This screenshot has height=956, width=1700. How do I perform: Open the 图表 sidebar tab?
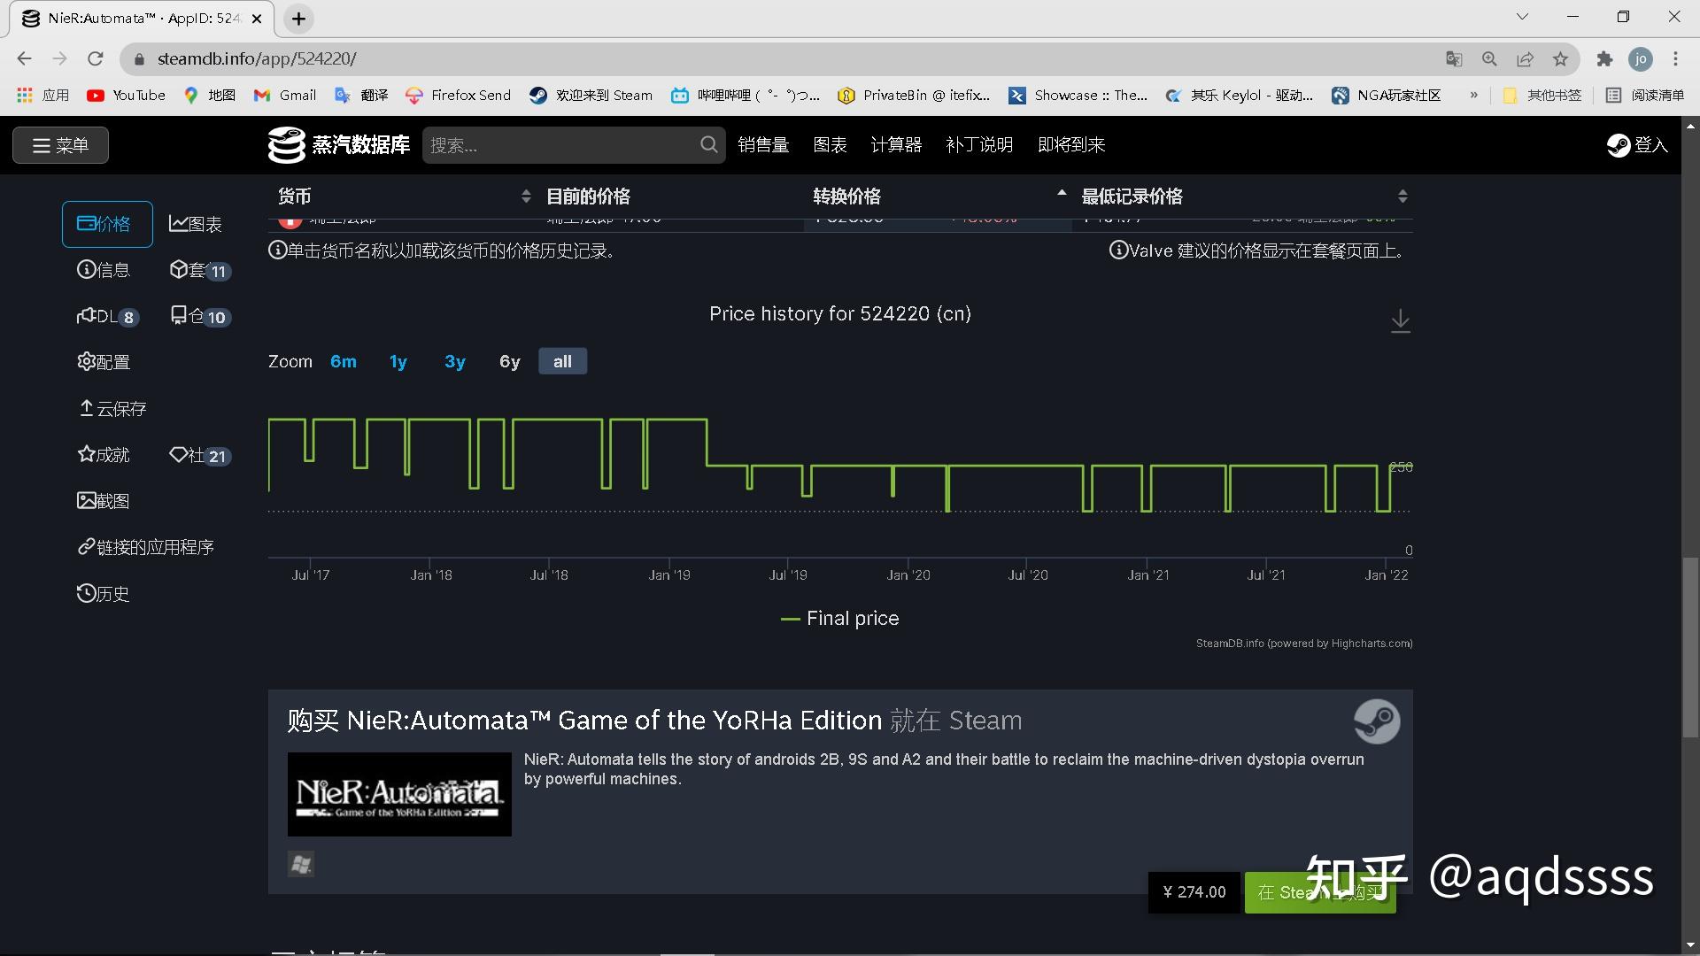pos(196,224)
